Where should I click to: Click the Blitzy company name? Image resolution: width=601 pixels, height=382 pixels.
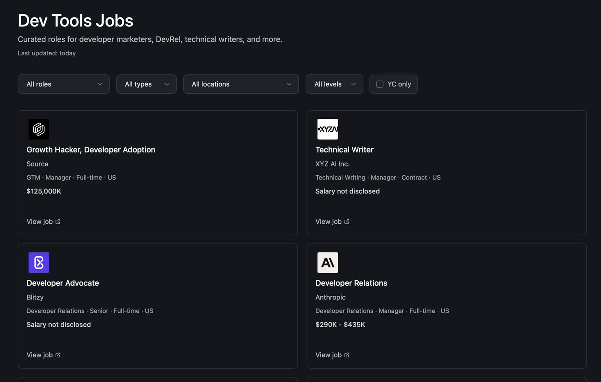pos(35,298)
